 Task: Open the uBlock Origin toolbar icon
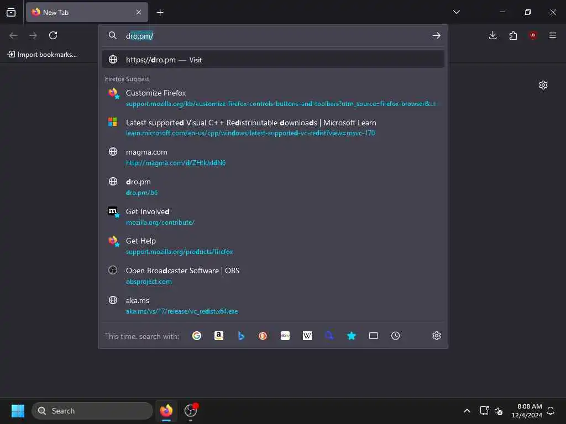pyautogui.click(x=533, y=35)
